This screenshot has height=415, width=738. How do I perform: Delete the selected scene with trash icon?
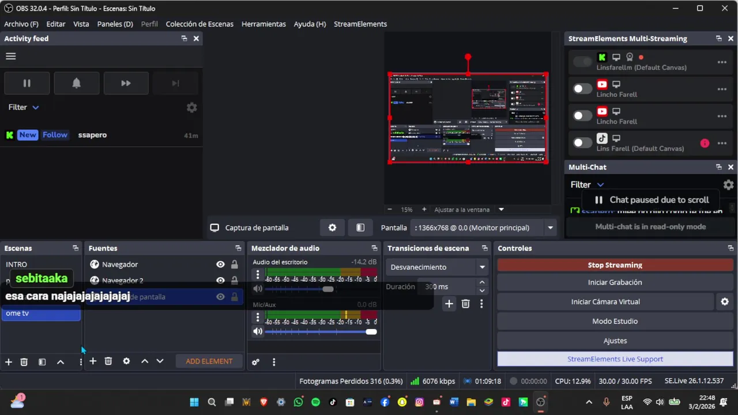click(x=24, y=362)
